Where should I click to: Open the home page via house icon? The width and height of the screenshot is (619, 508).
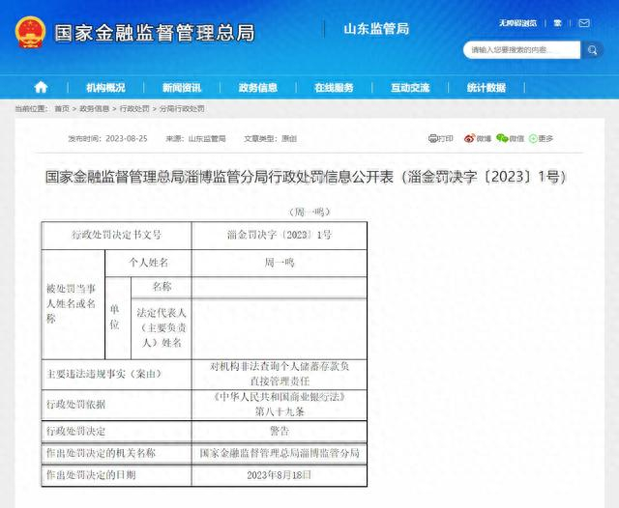pyautogui.click(x=41, y=87)
